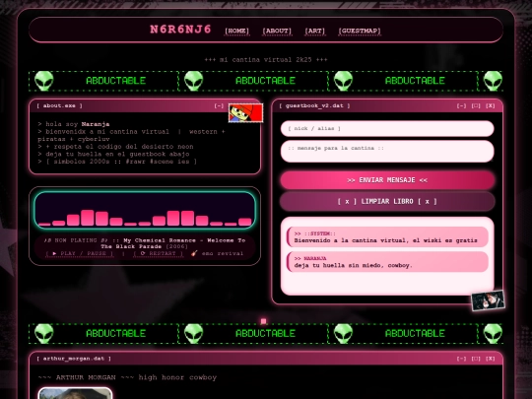Click LIMPIAR LIBRO to clear guestbook

pos(387,202)
